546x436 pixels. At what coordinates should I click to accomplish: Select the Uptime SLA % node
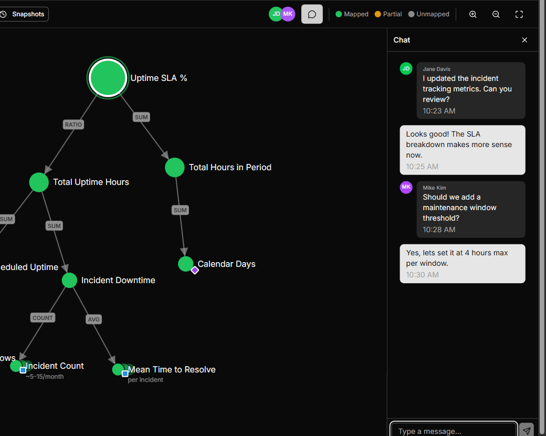click(x=108, y=78)
